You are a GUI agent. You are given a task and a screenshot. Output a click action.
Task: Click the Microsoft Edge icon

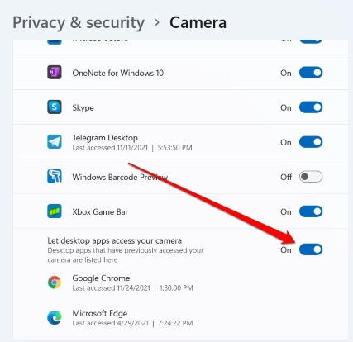click(55, 317)
